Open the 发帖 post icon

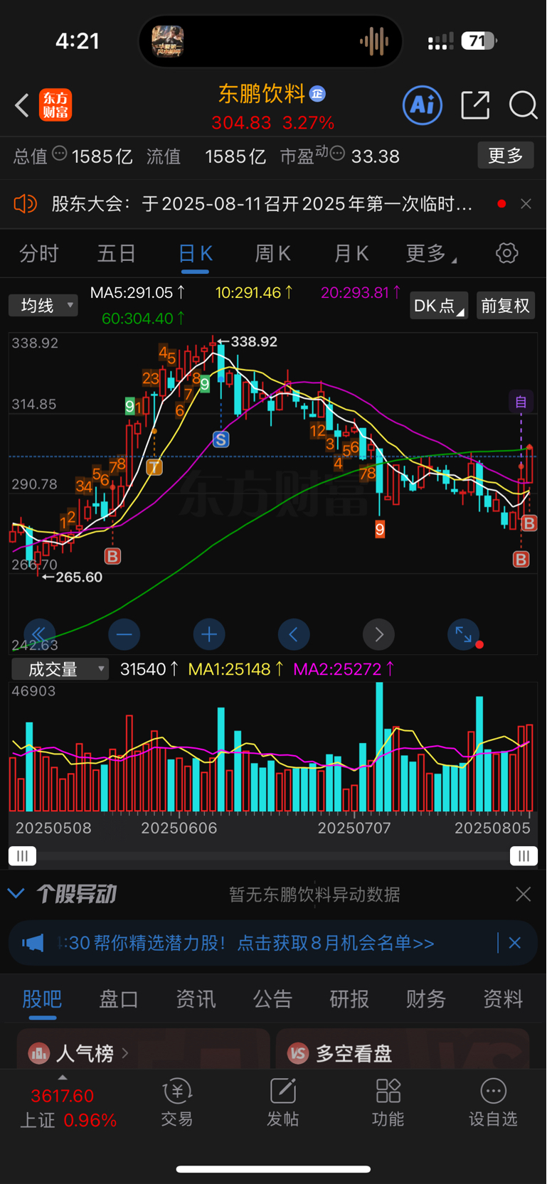click(282, 1102)
